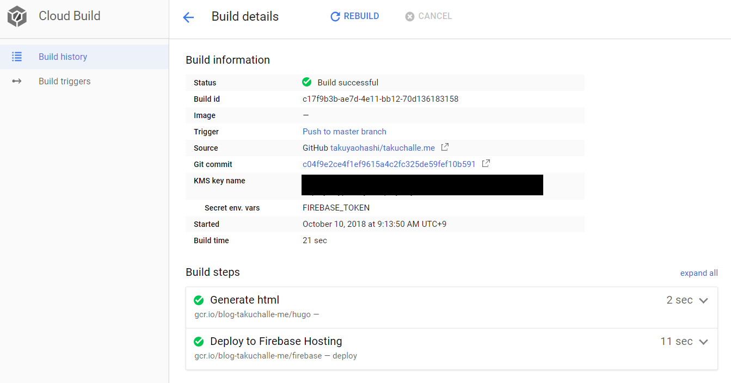Click the Build history list icon
Image resolution: width=731 pixels, height=383 pixels.
click(x=17, y=57)
